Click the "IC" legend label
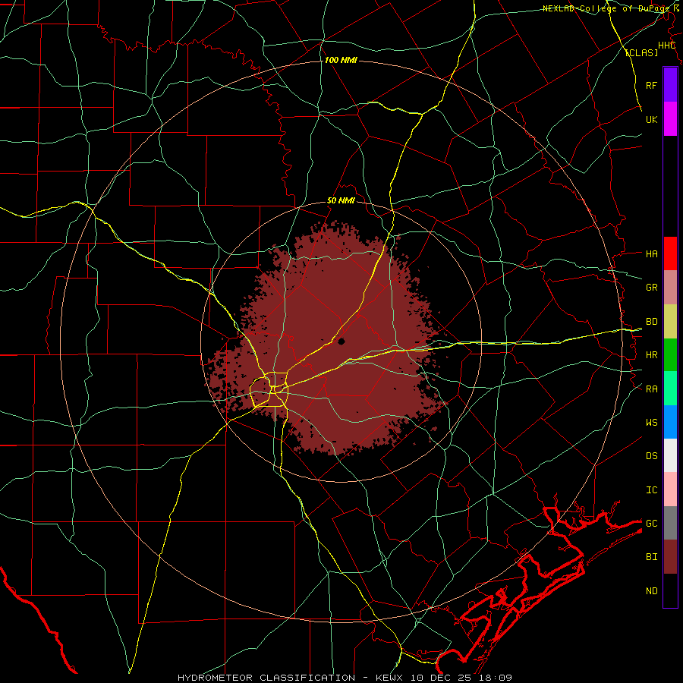This screenshot has height=683, width=683. [x=652, y=490]
